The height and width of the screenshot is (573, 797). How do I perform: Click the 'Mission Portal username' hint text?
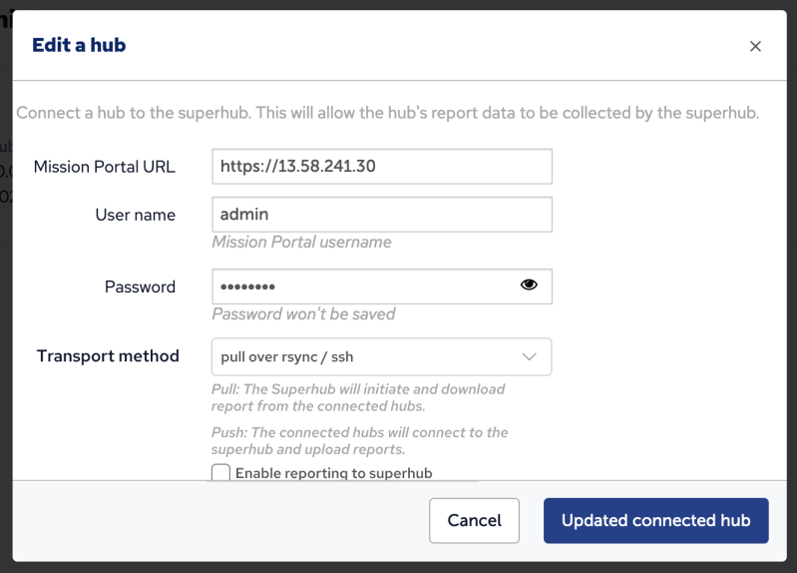click(x=301, y=242)
